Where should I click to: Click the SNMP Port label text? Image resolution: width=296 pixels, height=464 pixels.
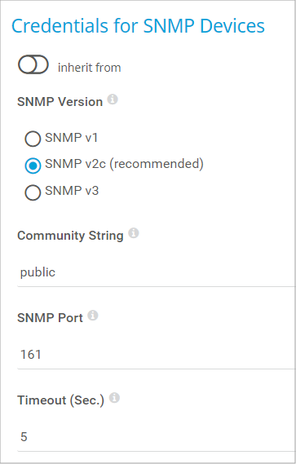(x=50, y=318)
